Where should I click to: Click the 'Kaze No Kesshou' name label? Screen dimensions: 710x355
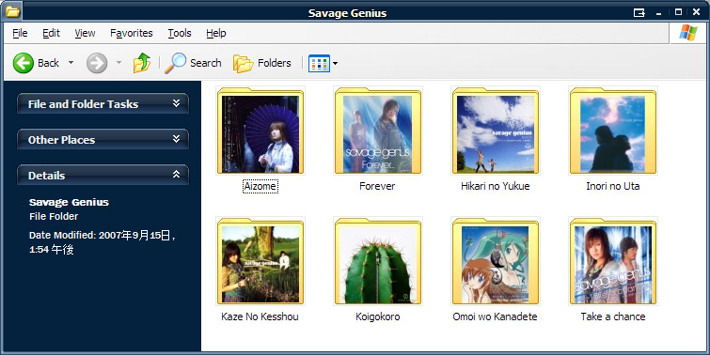point(260,317)
